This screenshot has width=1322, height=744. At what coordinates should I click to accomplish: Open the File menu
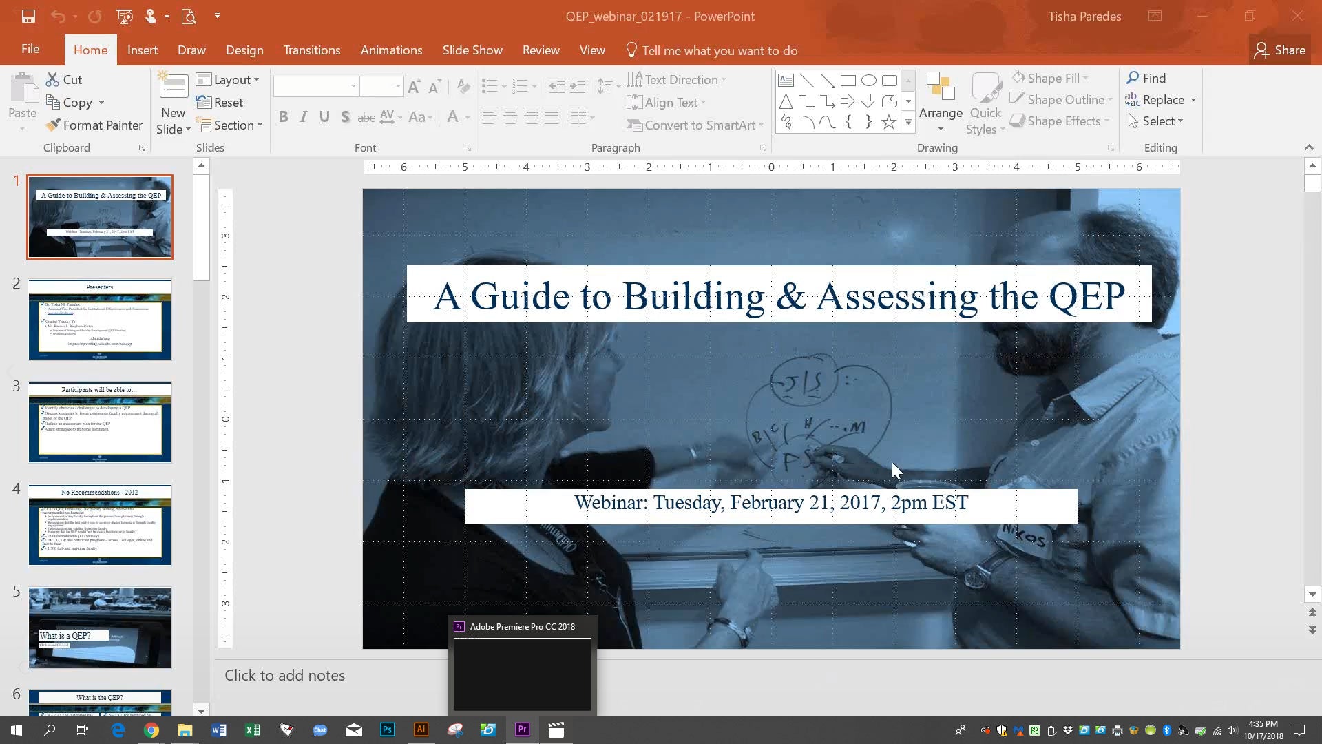(30, 50)
